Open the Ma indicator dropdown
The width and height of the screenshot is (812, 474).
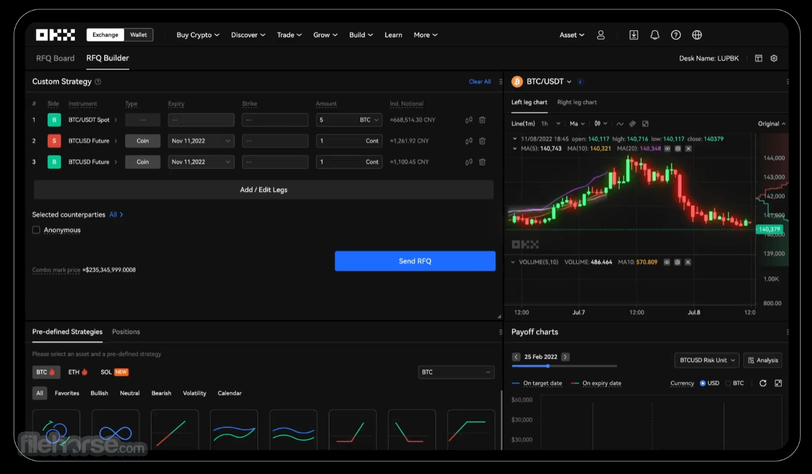(x=577, y=124)
